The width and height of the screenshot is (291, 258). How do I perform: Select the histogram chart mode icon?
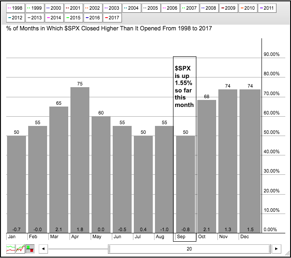(x=30, y=249)
